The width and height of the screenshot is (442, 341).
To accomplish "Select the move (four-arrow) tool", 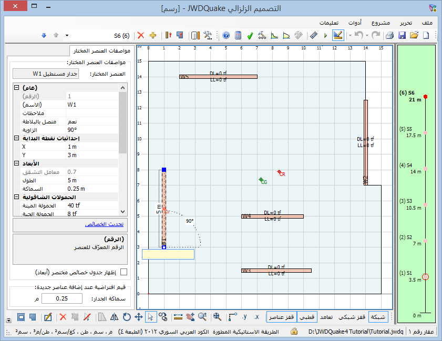I will (x=139, y=317).
